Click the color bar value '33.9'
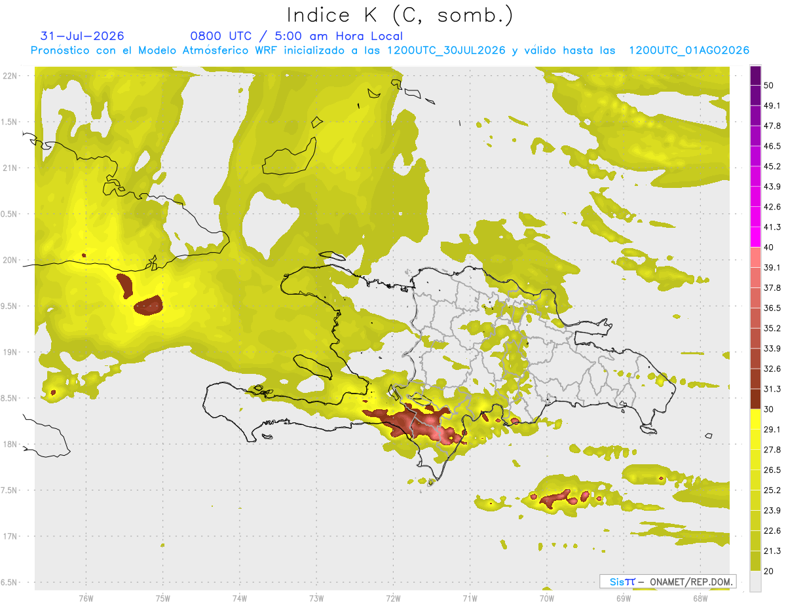Screen dimensions: 786x607 [772, 348]
